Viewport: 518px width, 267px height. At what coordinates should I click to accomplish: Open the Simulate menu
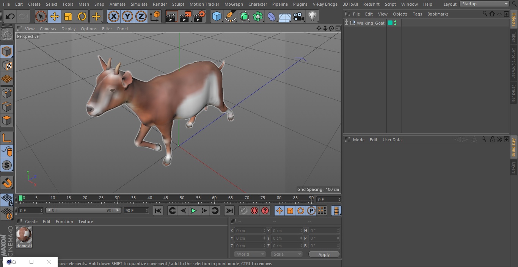point(139,4)
